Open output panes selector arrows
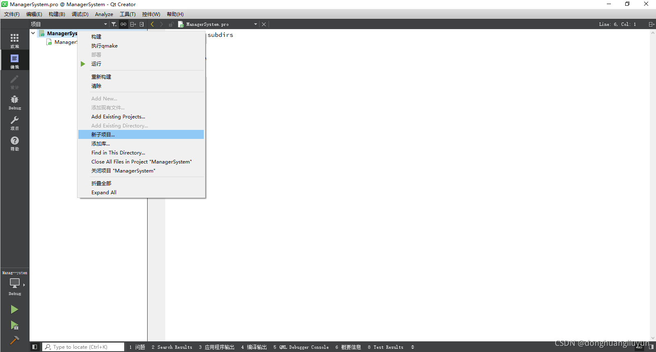Screen dimensions: 656x352 point(412,347)
